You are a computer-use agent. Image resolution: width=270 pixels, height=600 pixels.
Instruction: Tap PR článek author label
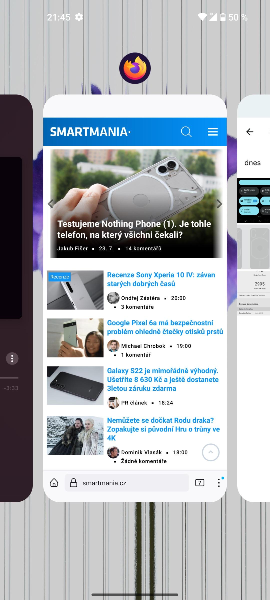click(x=134, y=403)
